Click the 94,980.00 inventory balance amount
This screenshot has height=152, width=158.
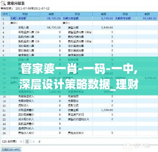pyautogui.click(x=150, y=19)
